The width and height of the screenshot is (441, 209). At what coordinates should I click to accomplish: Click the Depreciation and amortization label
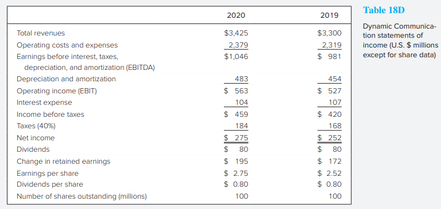tap(66, 79)
